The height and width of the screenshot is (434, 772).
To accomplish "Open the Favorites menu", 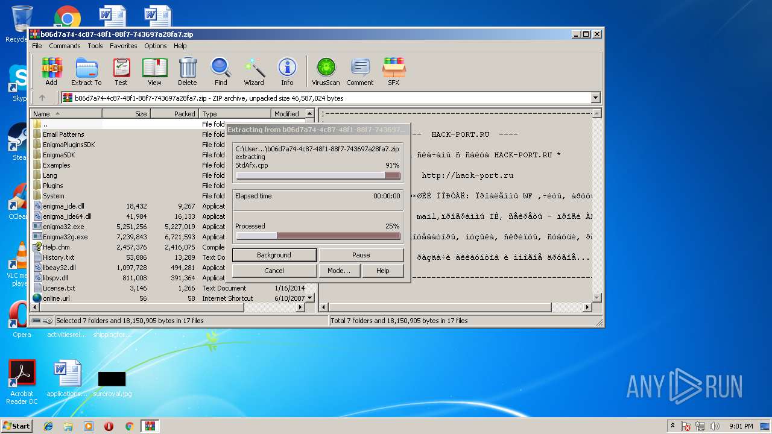I will click(x=123, y=46).
